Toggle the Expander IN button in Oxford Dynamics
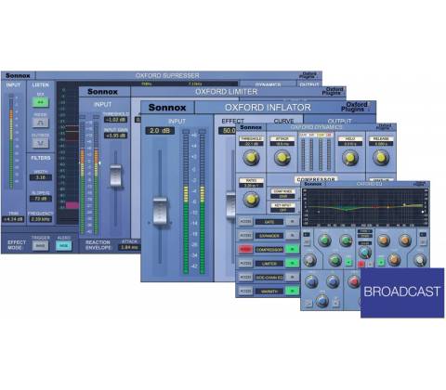This screenshot has height=390, width=446. (292, 236)
